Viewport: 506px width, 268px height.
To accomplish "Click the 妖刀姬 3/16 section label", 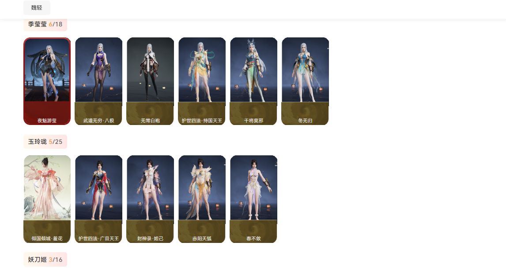I will (45, 259).
